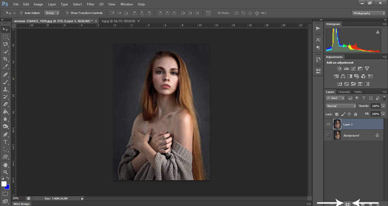Image resolution: width=388 pixels, height=206 pixels.
Task: Select the Healing Brush tool
Action: (x=5, y=75)
